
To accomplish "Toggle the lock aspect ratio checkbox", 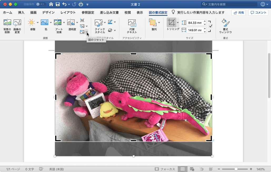I will [x=210, y=26].
